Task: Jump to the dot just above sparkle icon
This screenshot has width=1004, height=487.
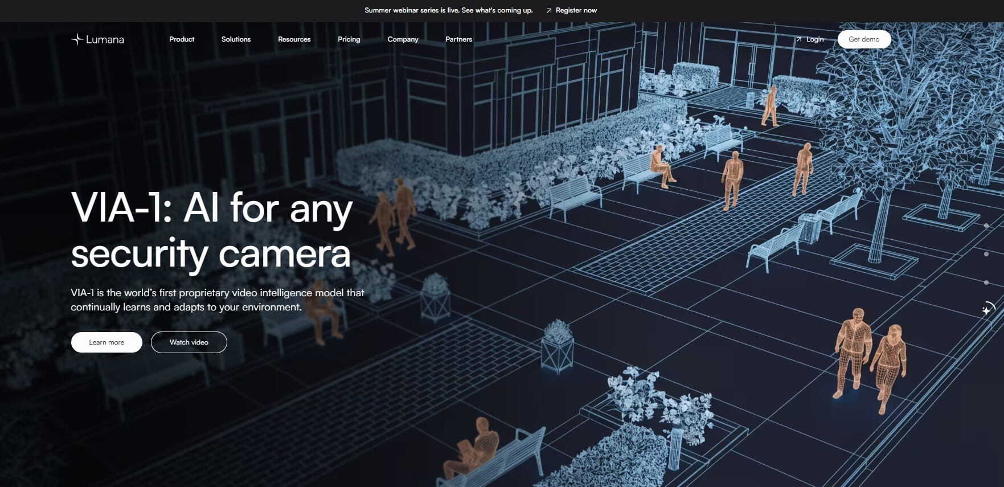Action: click(x=986, y=283)
